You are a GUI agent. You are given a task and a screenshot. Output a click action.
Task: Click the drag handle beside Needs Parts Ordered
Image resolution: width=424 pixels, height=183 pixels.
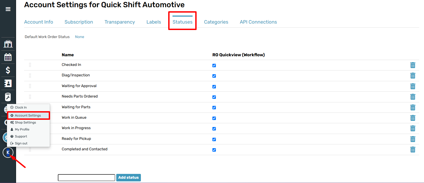[x=30, y=97]
